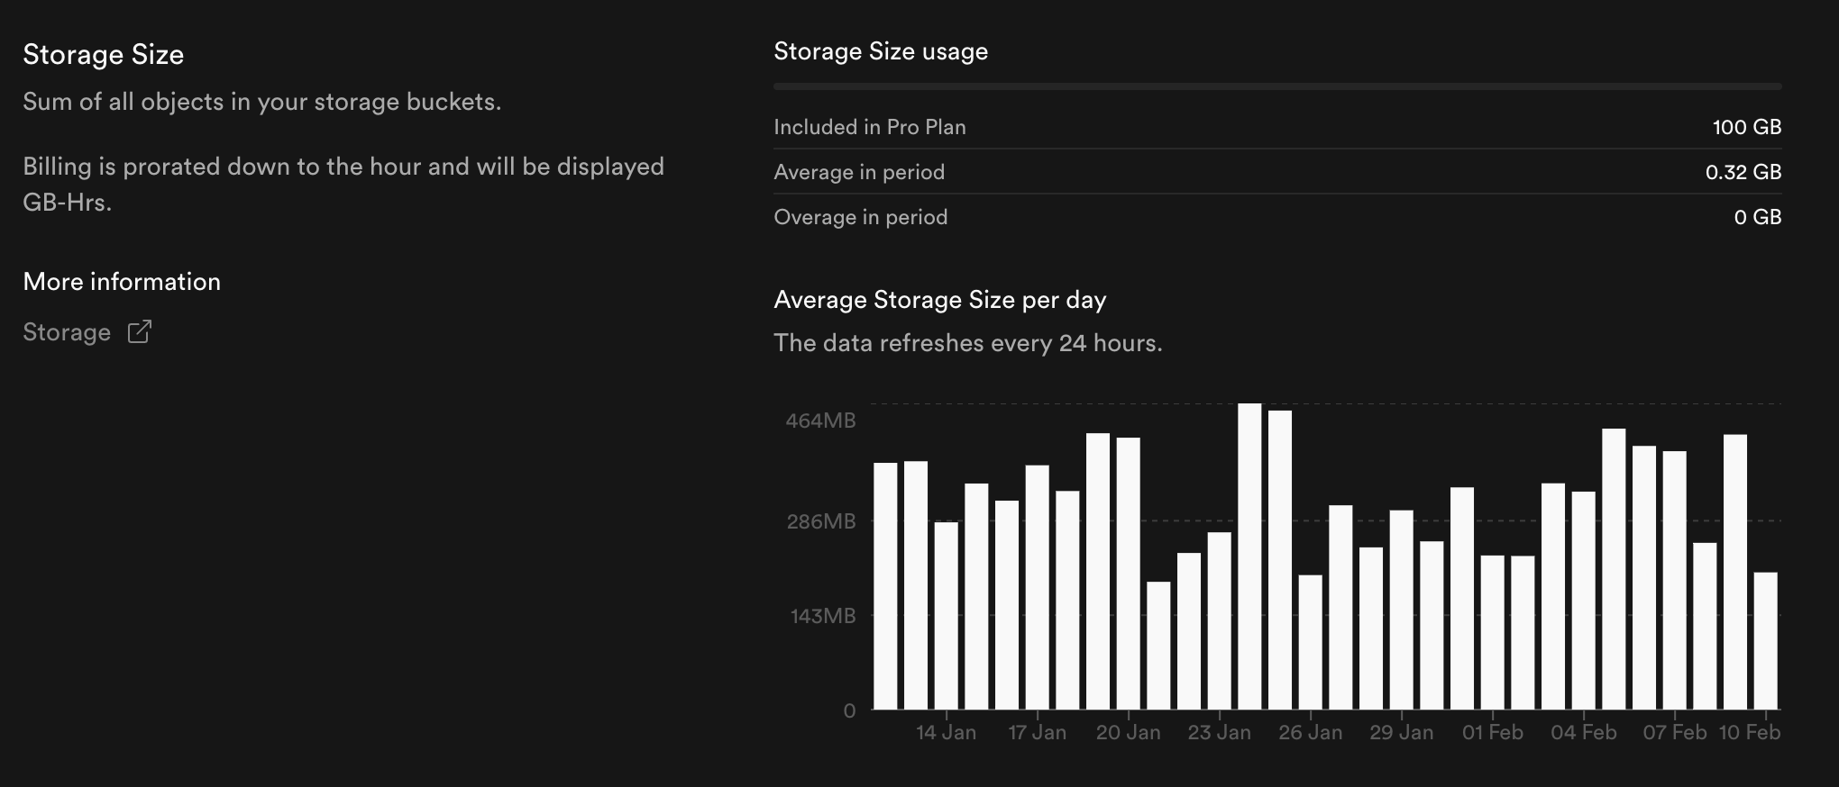Click the Overage in period row
The width and height of the screenshot is (1839, 787).
tap(1277, 217)
